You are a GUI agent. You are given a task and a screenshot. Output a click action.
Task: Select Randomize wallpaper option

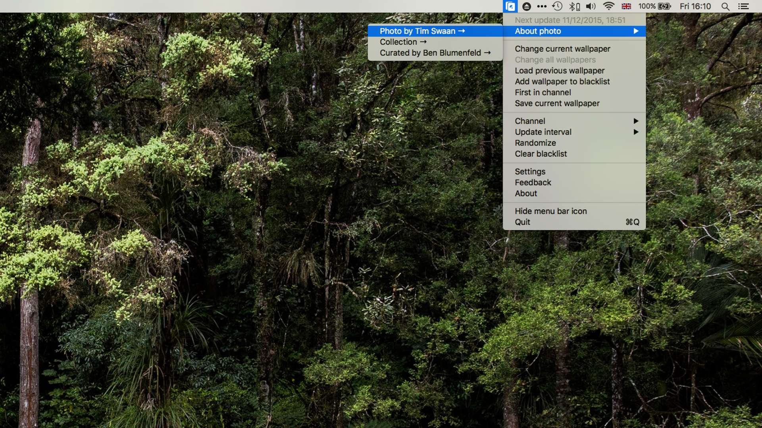pyautogui.click(x=535, y=143)
